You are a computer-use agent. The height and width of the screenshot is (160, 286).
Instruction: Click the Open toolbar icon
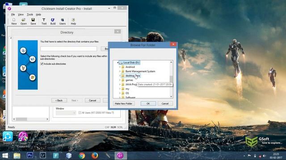24,21
